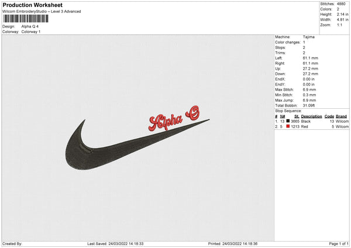Click the Black thread description

pyautogui.click(x=306, y=121)
